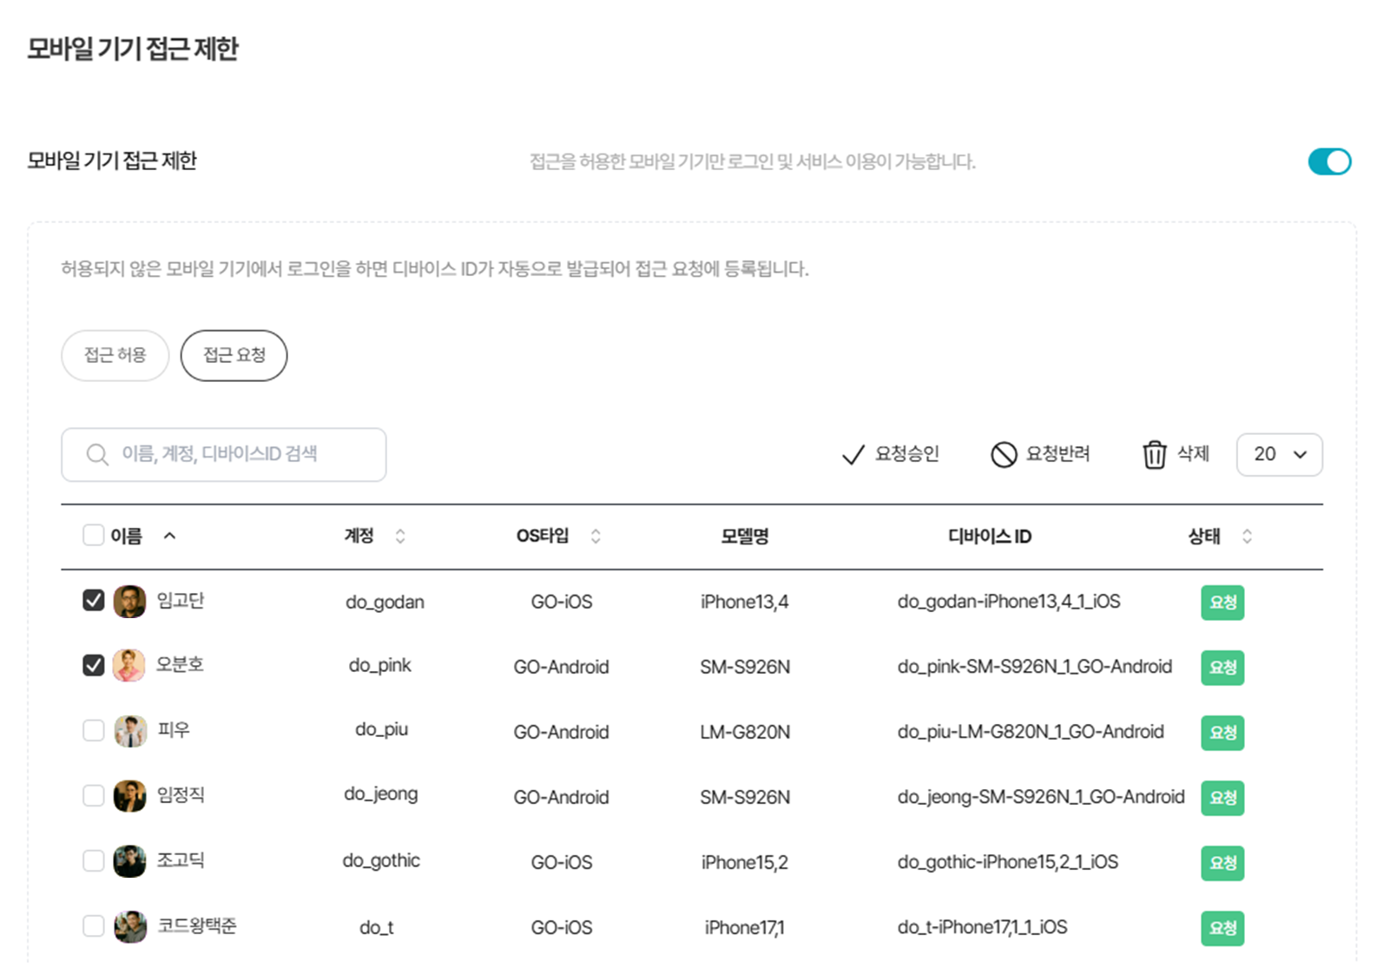Click the 요청 status badge for 조고딕
This screenshot has height=968, width=1383.
(x=1222, y=863)
